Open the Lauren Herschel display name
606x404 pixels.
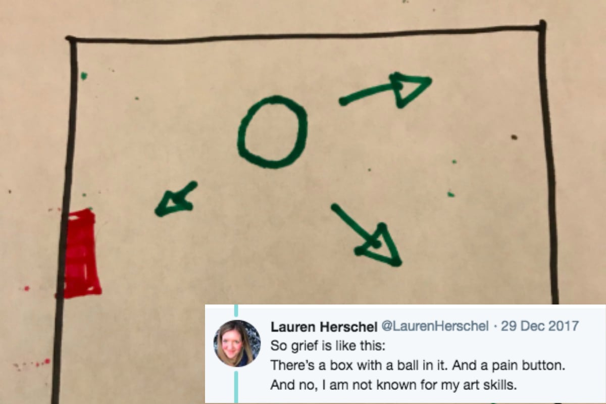(x=323, y=327)
